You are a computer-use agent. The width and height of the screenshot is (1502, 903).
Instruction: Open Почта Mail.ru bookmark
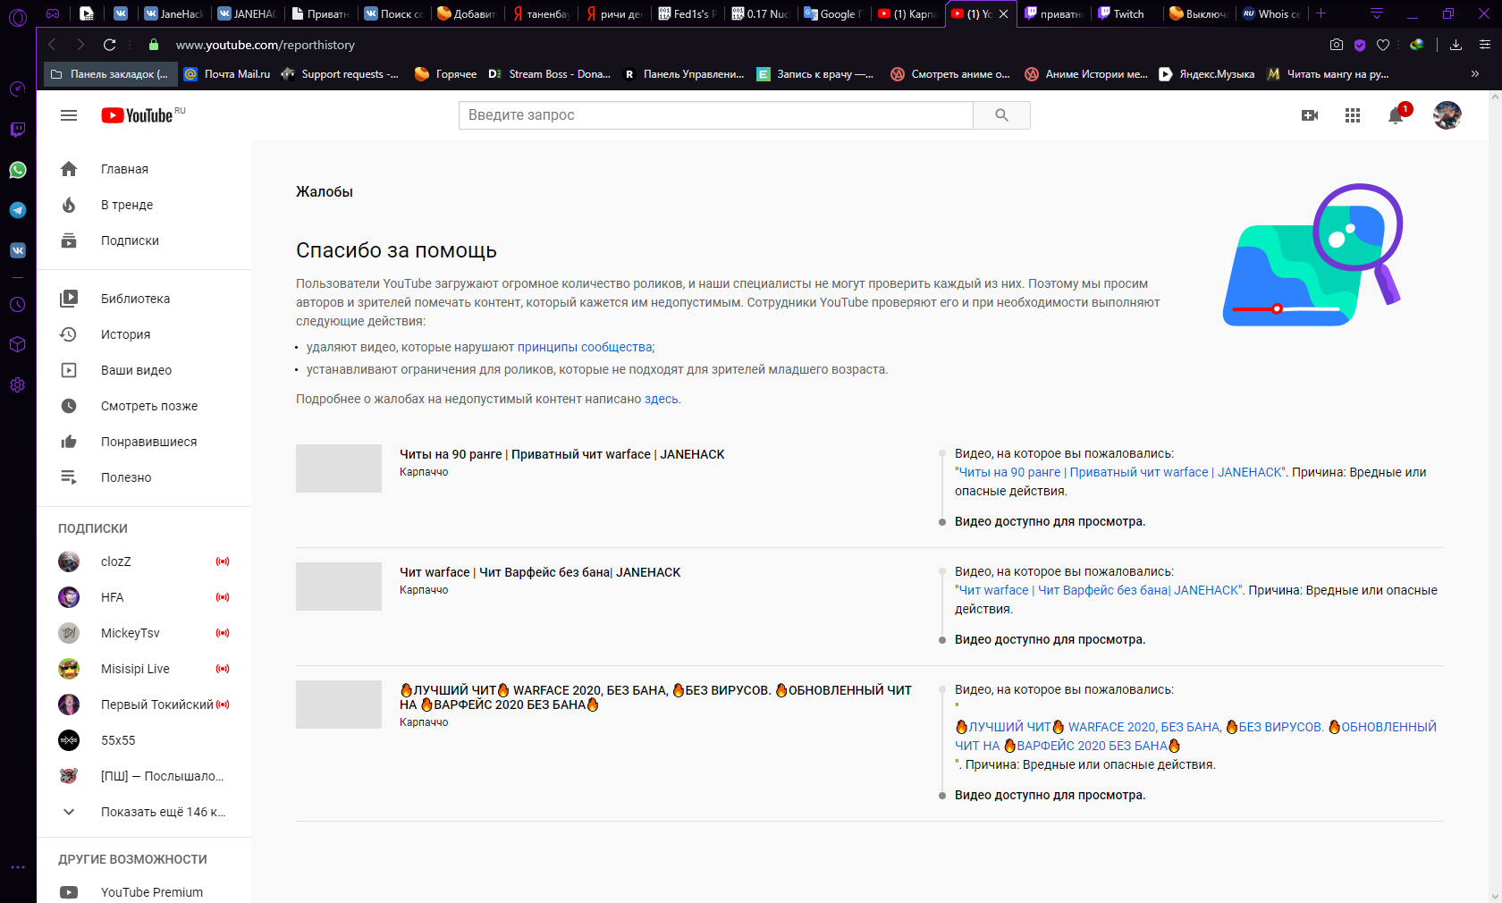(227, 74)
